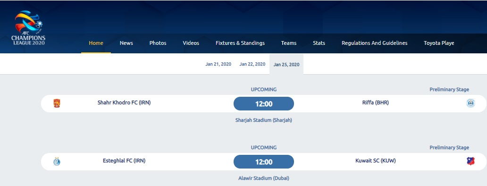Go to the Home menu item
The height and width of the screenshot is (186, 487).
pyautogui.click(x=96, y=43)
